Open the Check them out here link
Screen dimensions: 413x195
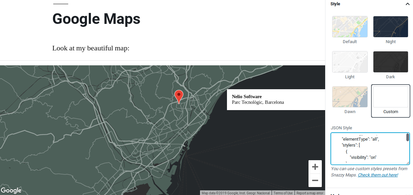point(378,175)
